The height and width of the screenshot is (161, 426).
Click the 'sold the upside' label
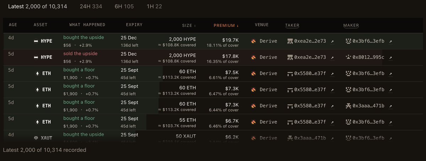click(80, 53)
